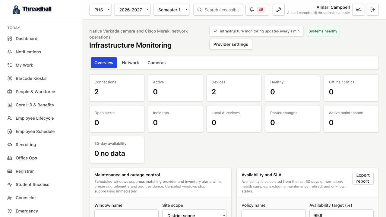Click the AC user avatar button
Viewport: 386px width, 217px height.
(358, 10)
